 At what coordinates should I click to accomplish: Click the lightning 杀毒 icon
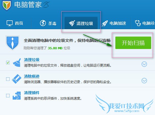(x=43, y=23)
